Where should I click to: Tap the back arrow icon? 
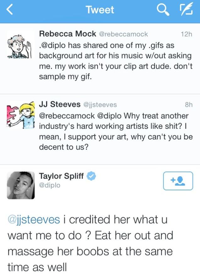[x=9, y=9]
